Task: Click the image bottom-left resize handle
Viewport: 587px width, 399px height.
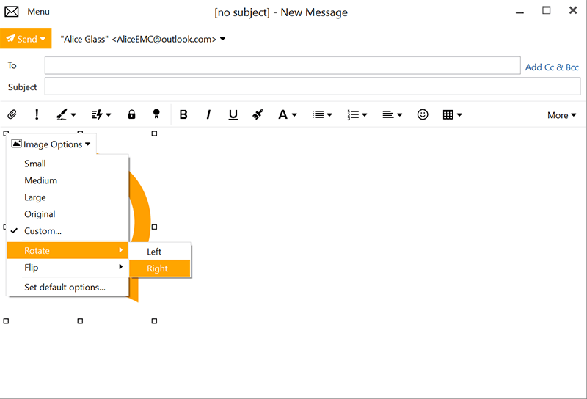Action: click(x=6, y=321)
